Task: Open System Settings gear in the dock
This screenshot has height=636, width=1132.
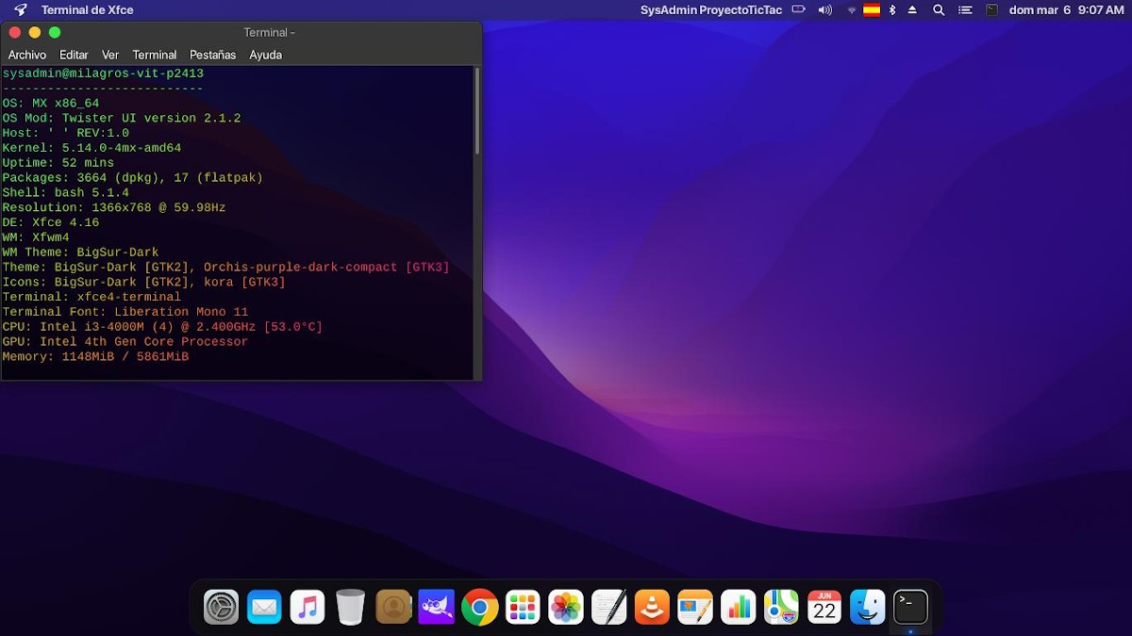Action: pyautogui.click(x=222, y=607)
